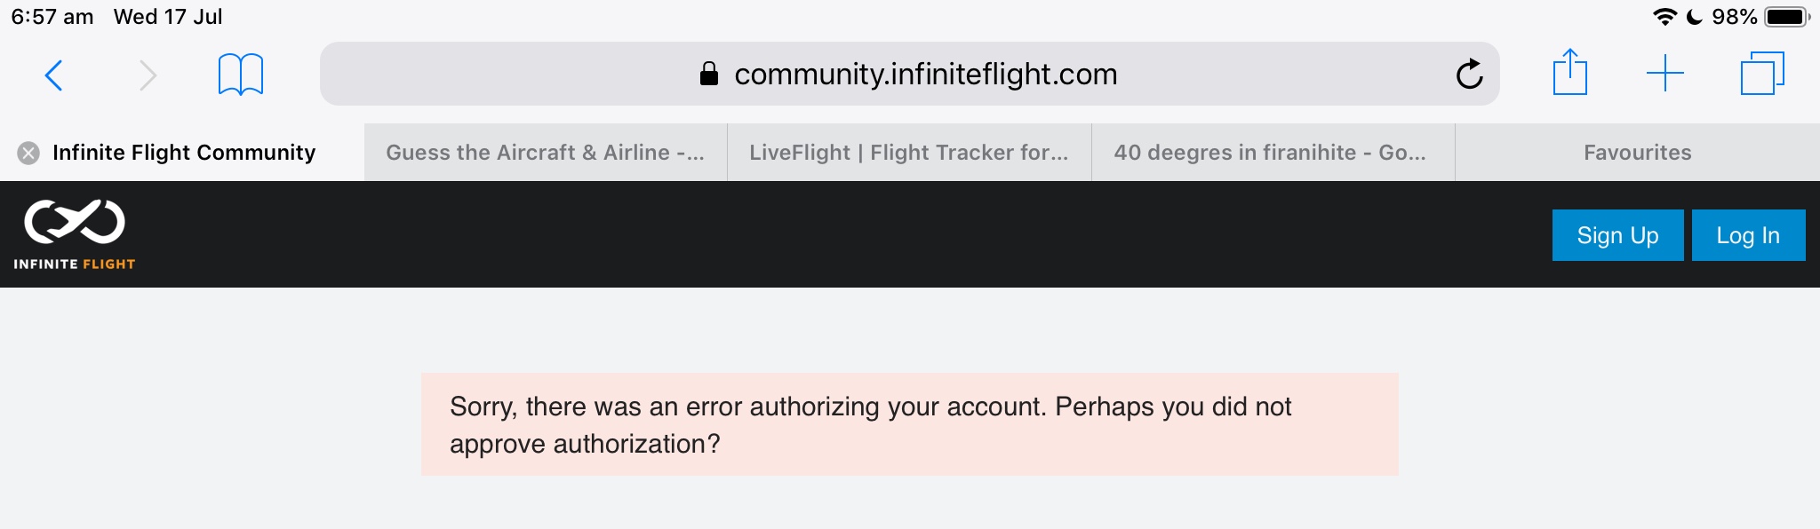Screen dimensions: 1820x529
Task: Open the 40 deegres in firanihite tab
Action: pyautogui.click(x=1271, y=153)
